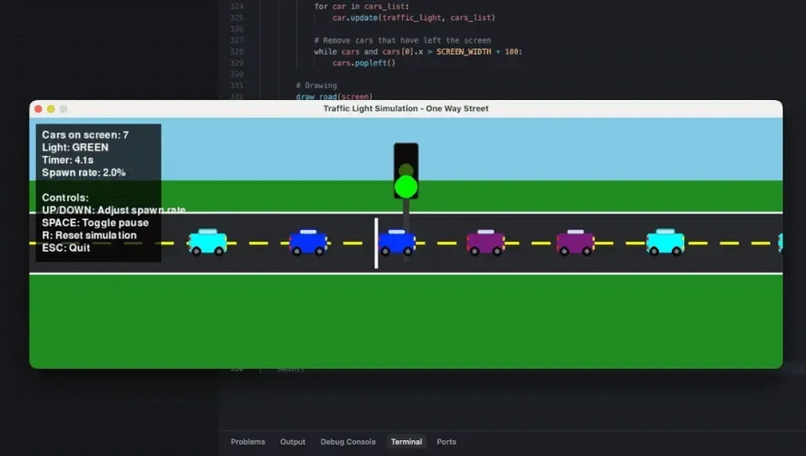Click the blue car at the stop line
806x456 pixels.
(396, 243)
